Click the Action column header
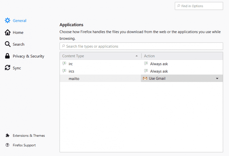 tap(181, 56)
